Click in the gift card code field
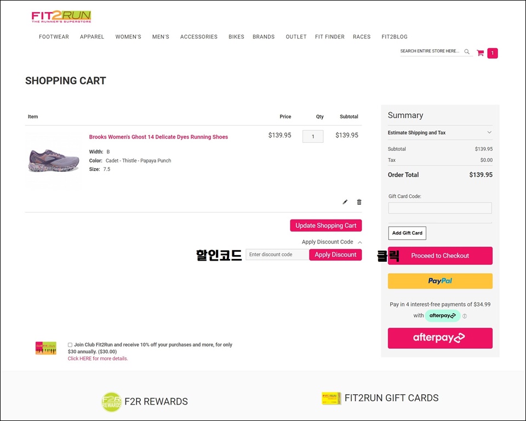 coord(440,208)
